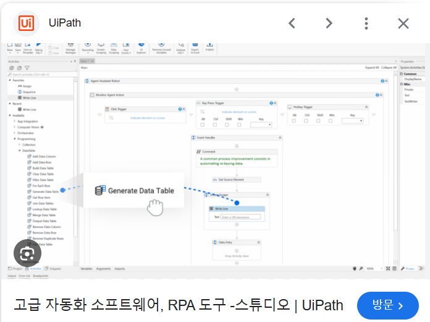Go to next image with right chevron
This screenshot has height=322, width=430.
pyautogui.click(x=329, y=23)
